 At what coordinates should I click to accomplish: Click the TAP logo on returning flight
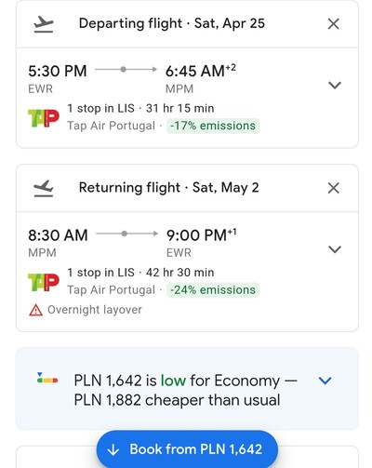click(x=44, y=282)
